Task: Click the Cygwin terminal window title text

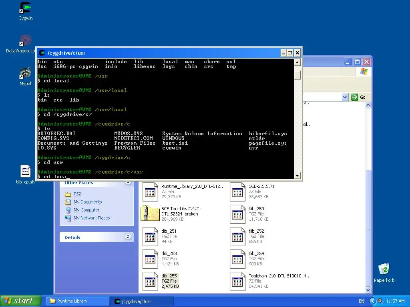Action: pyautogui.click(x=66, y=53)
